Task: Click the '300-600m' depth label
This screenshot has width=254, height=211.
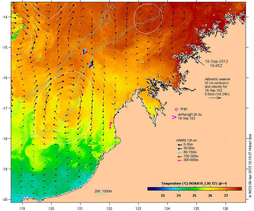Action: (x=191, y=160)
